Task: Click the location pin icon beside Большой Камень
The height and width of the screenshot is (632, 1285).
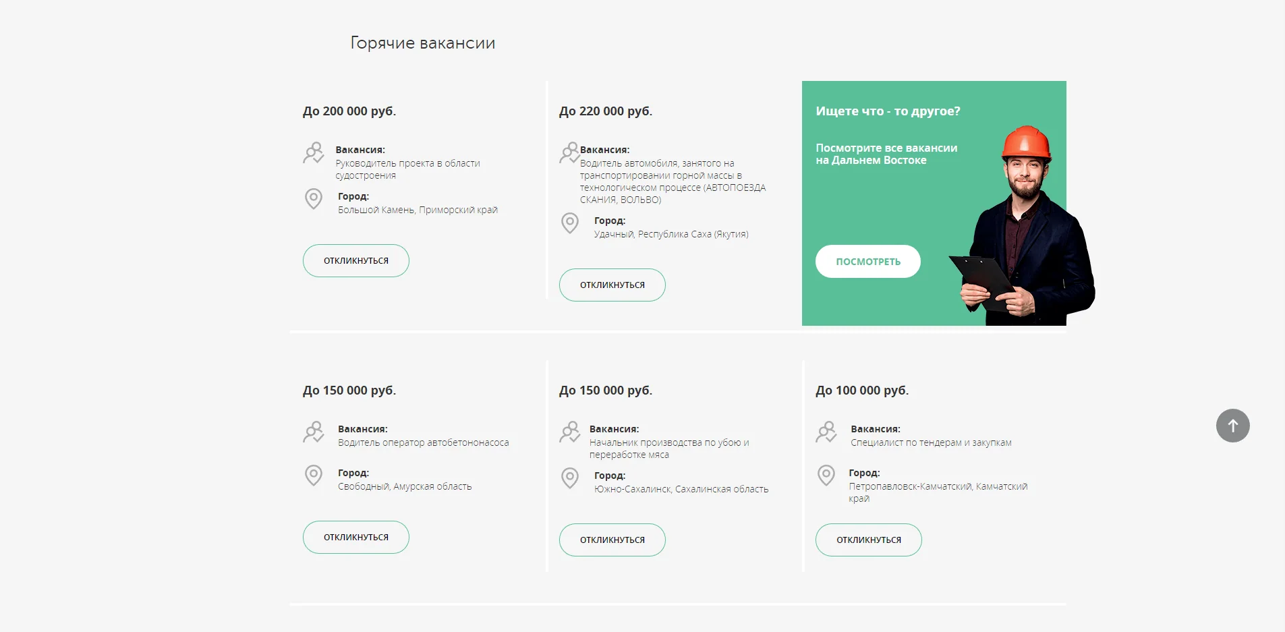Action: coord(314,199)
